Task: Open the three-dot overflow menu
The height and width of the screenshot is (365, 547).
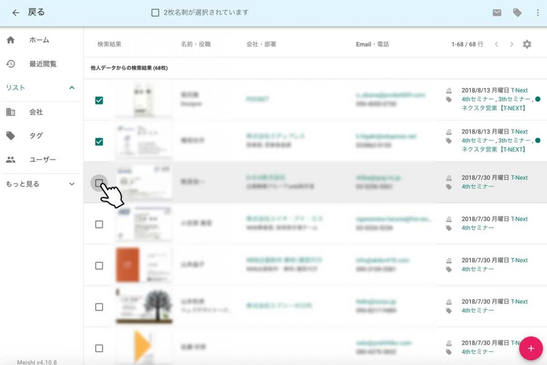Action: tap(538, 13)
